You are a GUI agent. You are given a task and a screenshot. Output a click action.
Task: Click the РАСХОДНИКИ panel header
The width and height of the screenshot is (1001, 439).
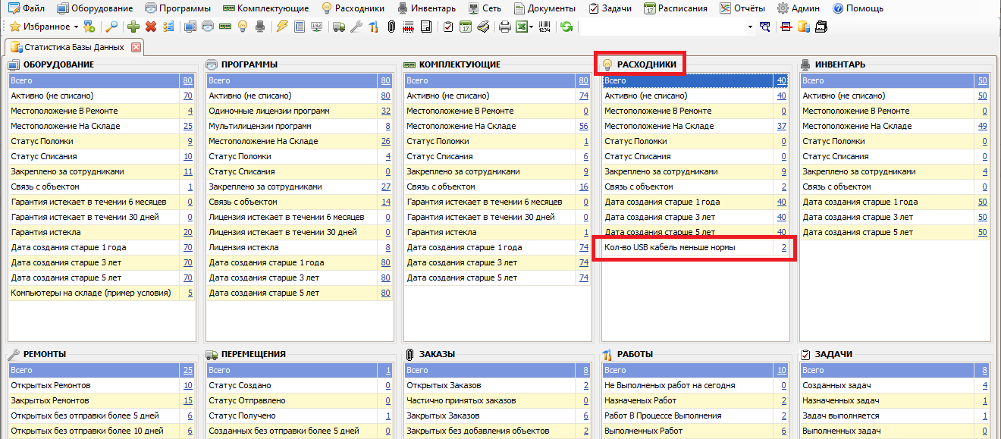pyautogui.click(x=646, y=64)
